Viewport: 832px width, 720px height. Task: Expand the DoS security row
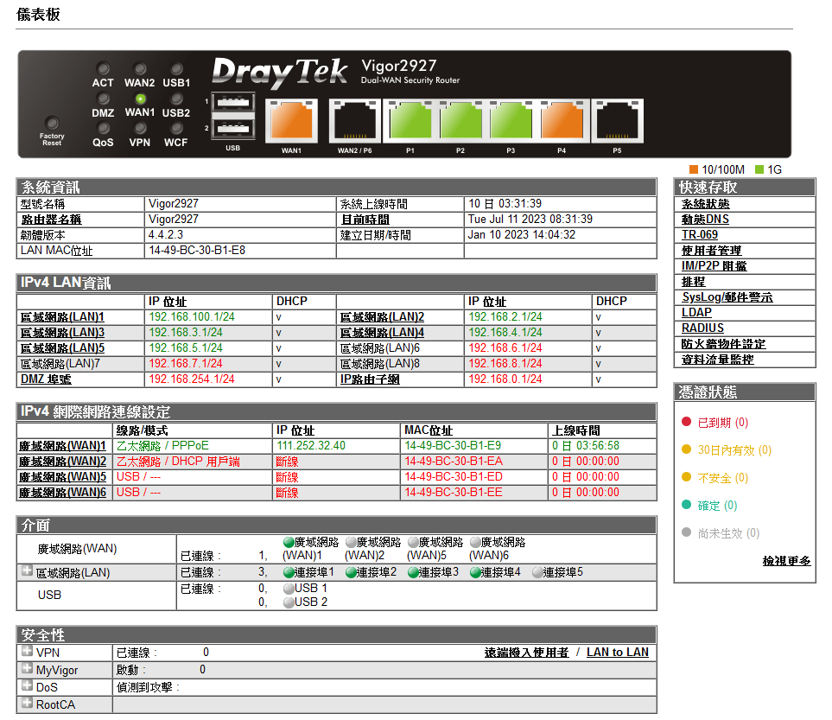(28, 686)
